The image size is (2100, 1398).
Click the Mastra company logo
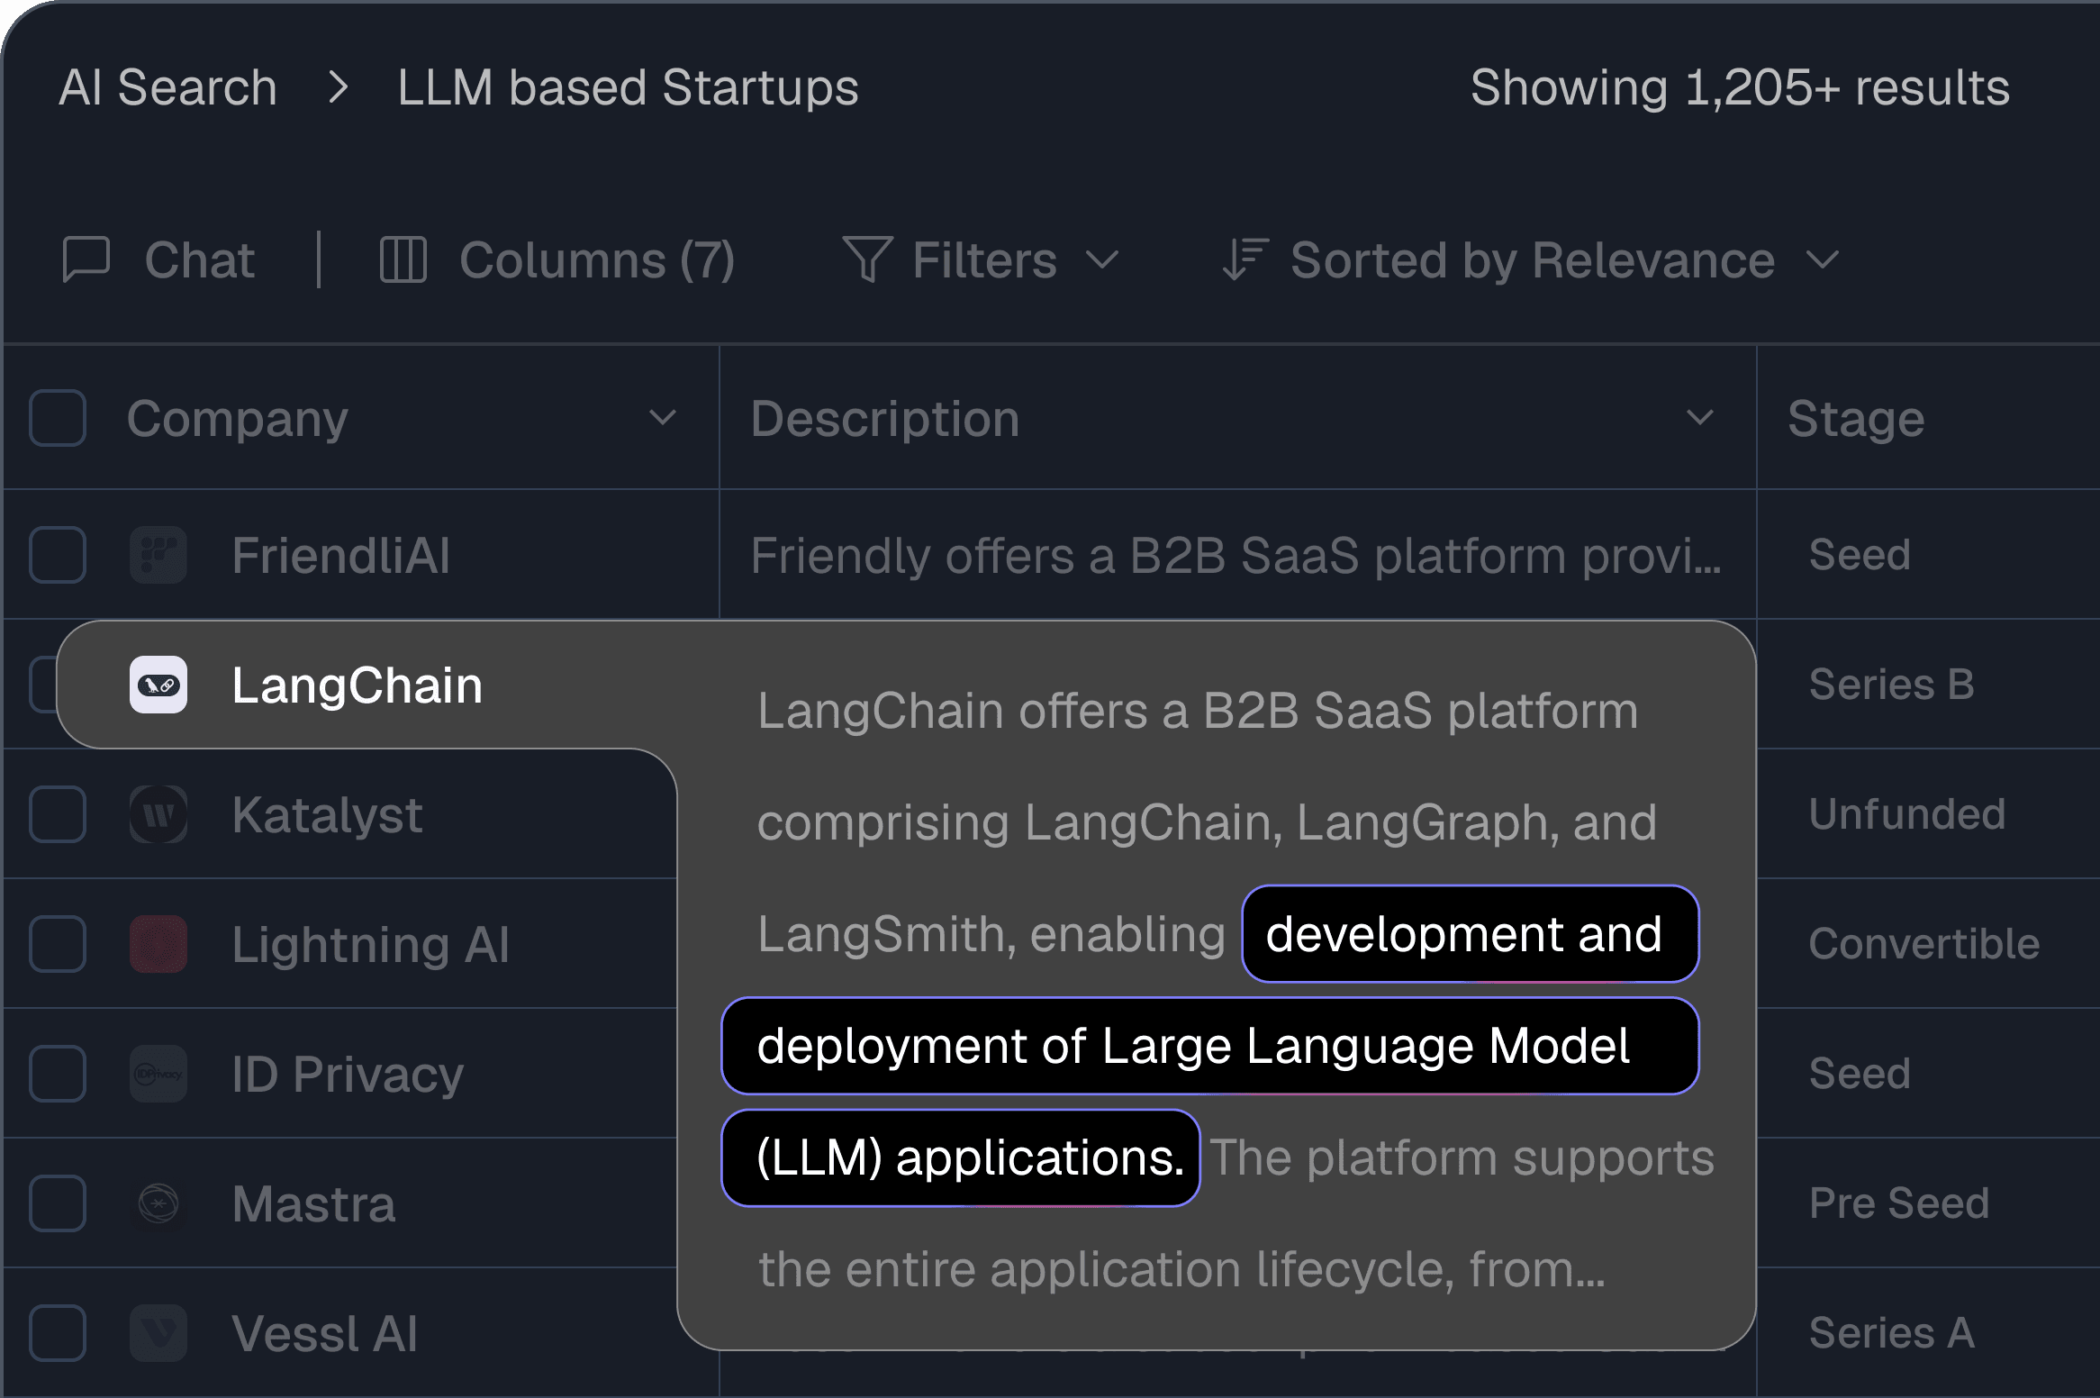[158, 1203]
